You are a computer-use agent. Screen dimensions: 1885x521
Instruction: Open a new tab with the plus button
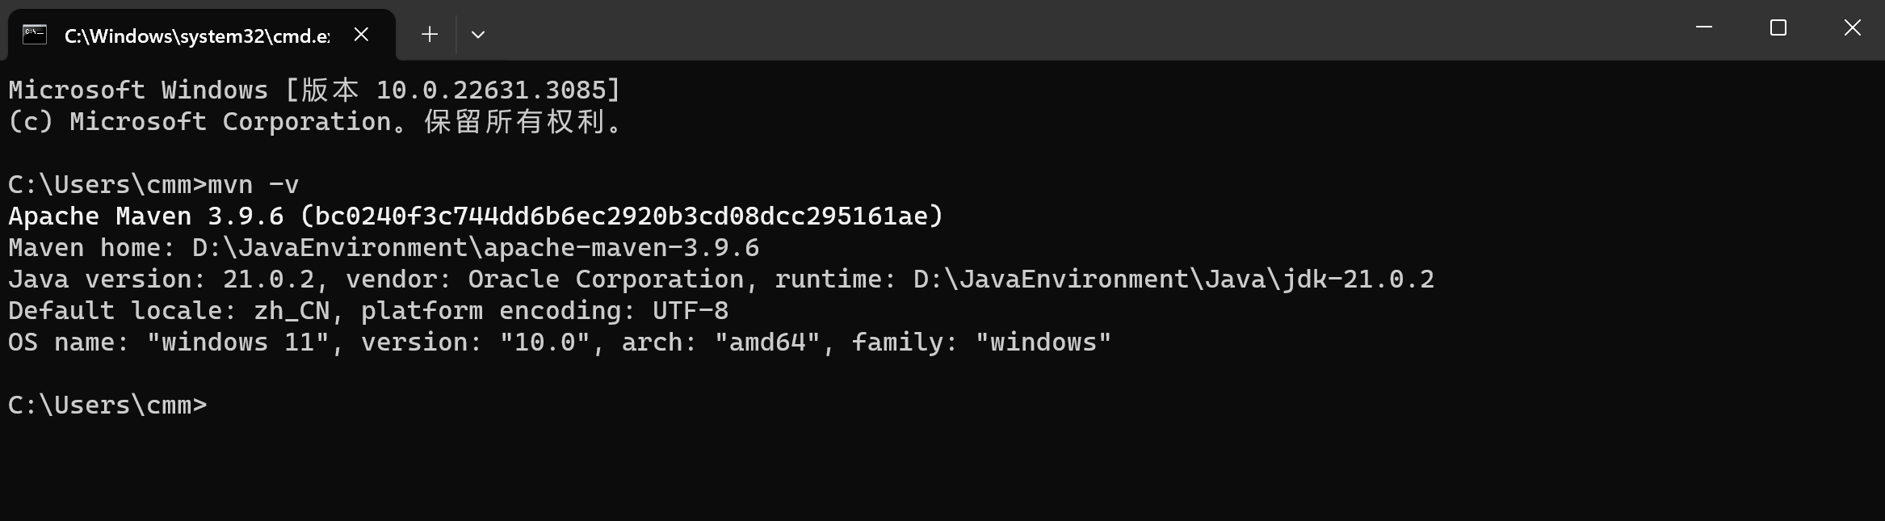click(x=429, y=34)
